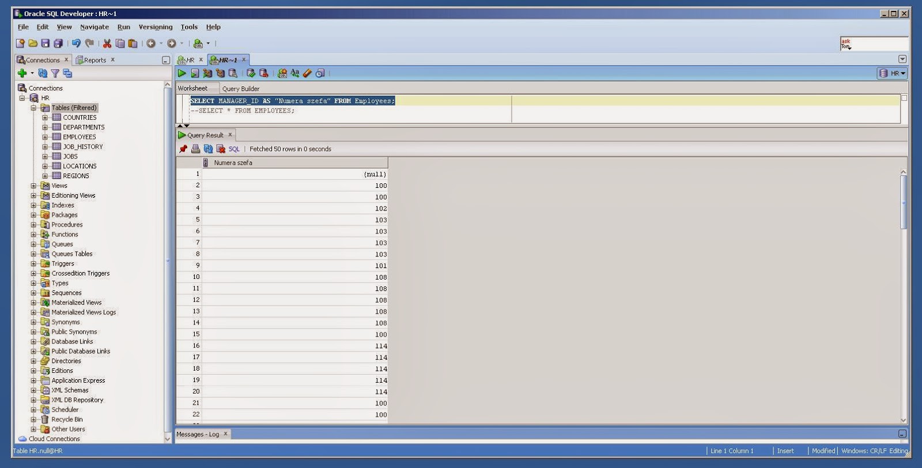The width and height of the screenshot is (922, 468).
Task: Save the worksheet with the floppy icon
Action: point(46,43)
